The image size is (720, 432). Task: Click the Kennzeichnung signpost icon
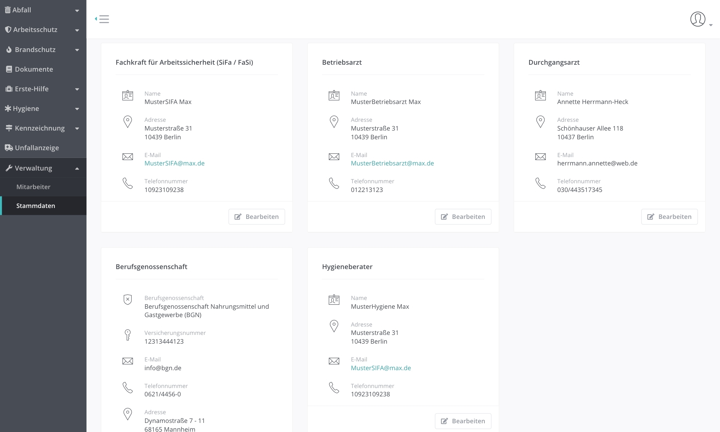point(9,128)
